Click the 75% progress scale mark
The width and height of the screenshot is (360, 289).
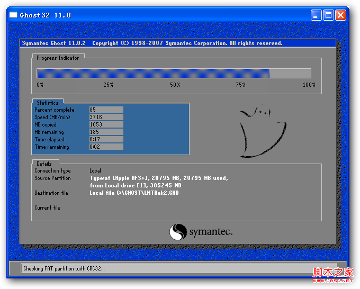(240, 85)
